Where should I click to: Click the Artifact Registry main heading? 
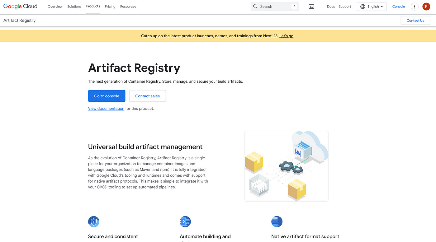(x=134, y=68)
